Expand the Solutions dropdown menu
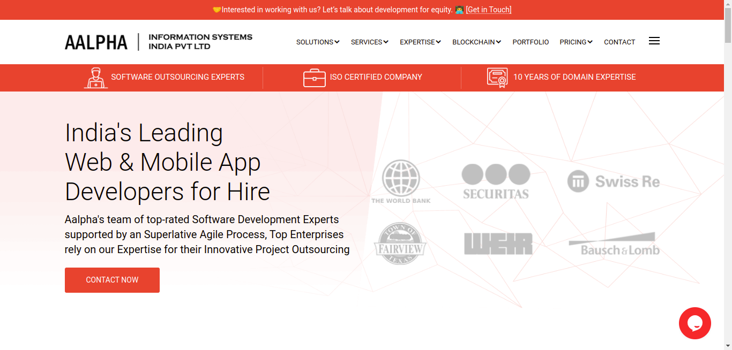 point(318,42)
